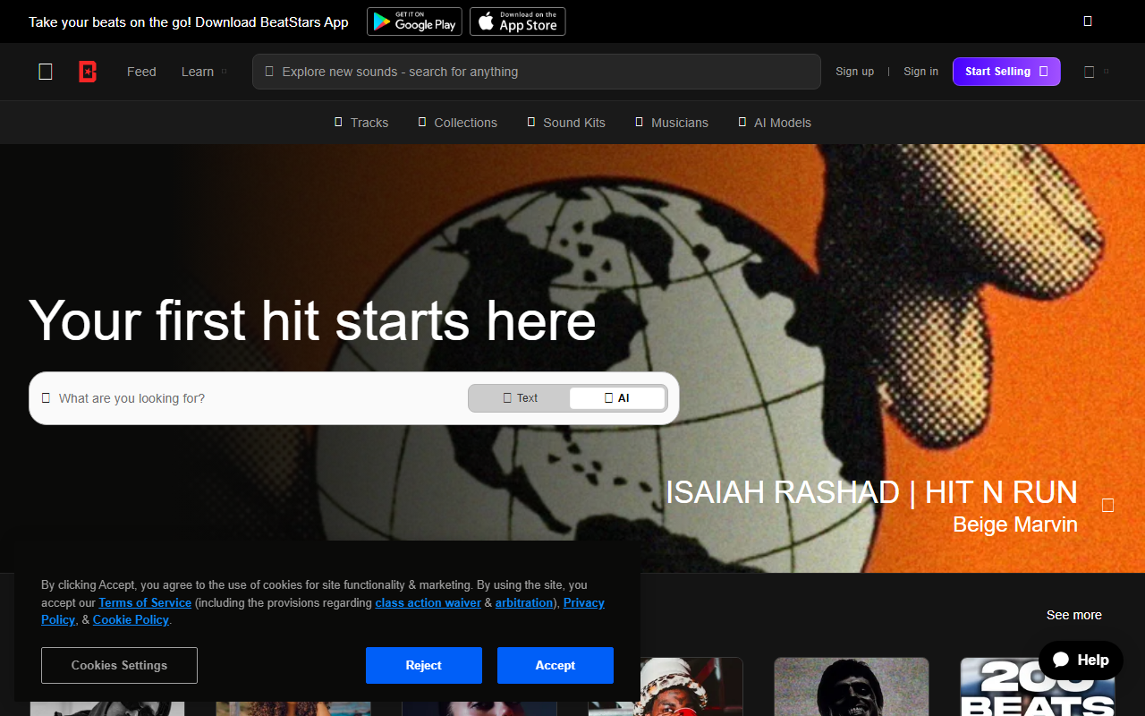
Task: Click the Beige Marvin artist name
Action: (1015, 524)
